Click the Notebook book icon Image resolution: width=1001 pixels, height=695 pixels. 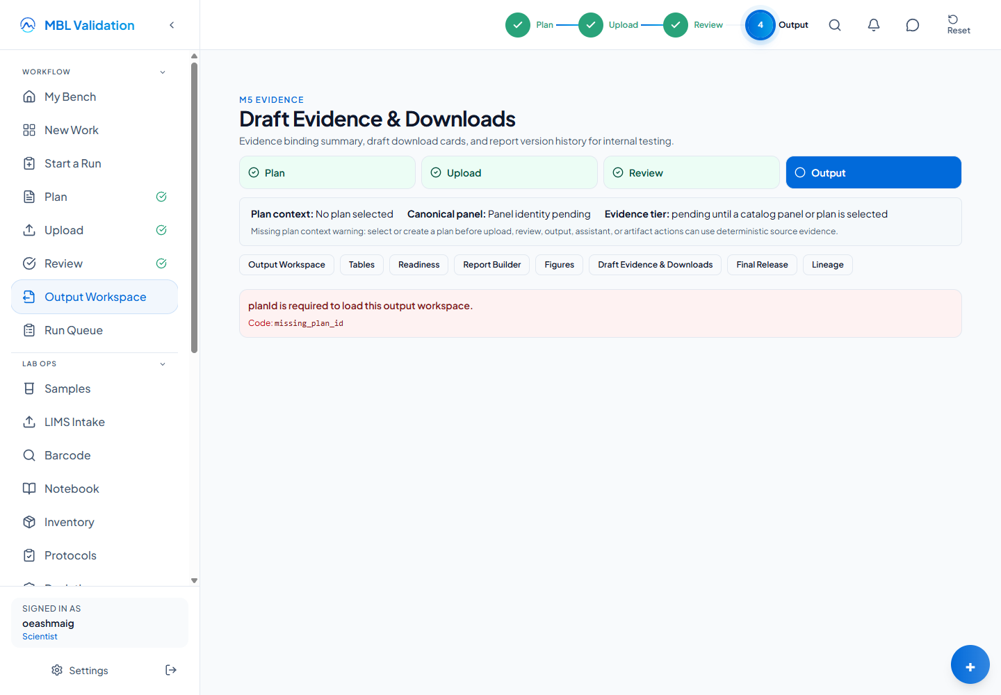29,489
